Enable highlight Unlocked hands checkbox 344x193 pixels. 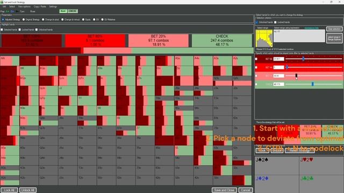point(37,29)
